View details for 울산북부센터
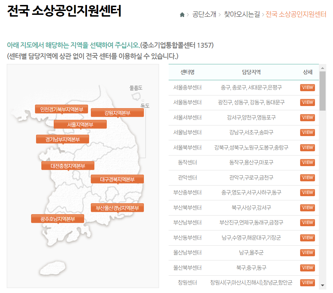The image size is (333, 293). pos(307,268)
